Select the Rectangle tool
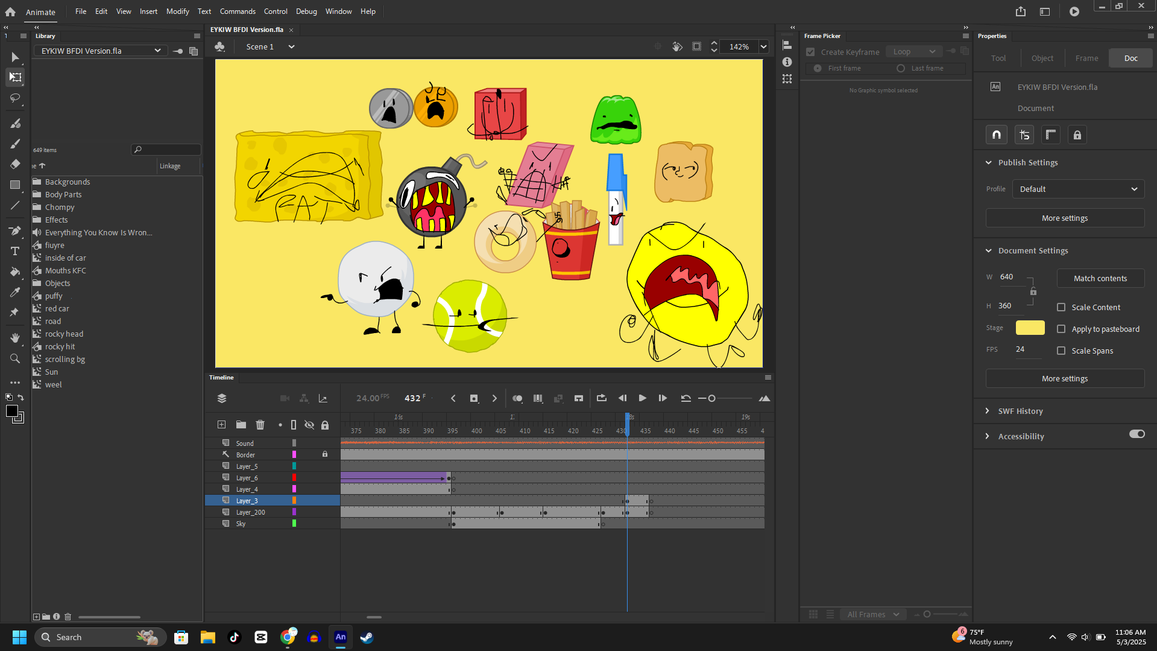The width and height of the screenshot is (1157, 651). [x=15, y=185]
